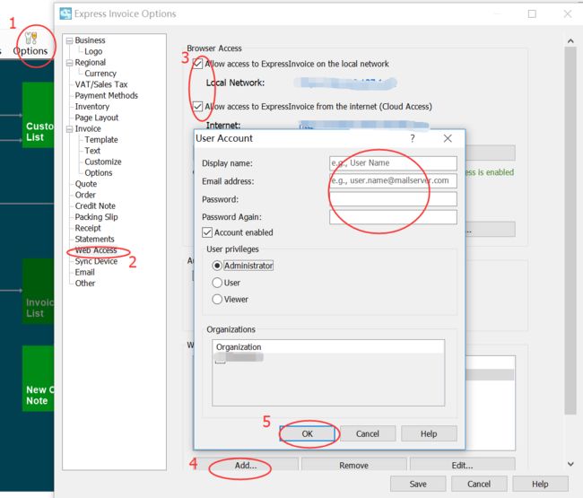Save the Express Invoice Options
Image resolution: width=583 pixels, height=498 pixels.
tap(418, 484)
